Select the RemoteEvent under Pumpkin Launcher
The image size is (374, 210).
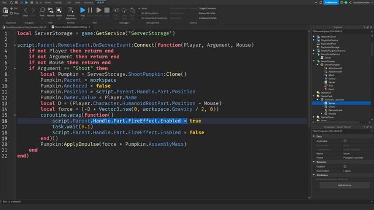click(x=335, y=110)
